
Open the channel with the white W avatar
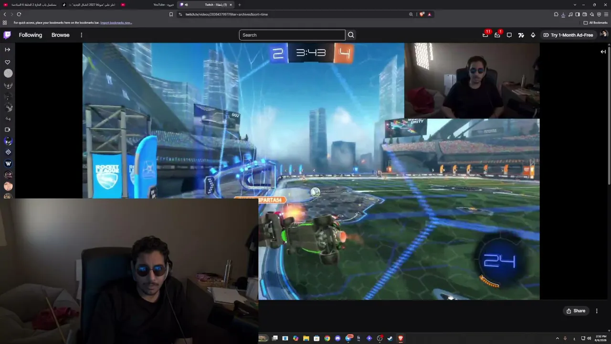8,163
